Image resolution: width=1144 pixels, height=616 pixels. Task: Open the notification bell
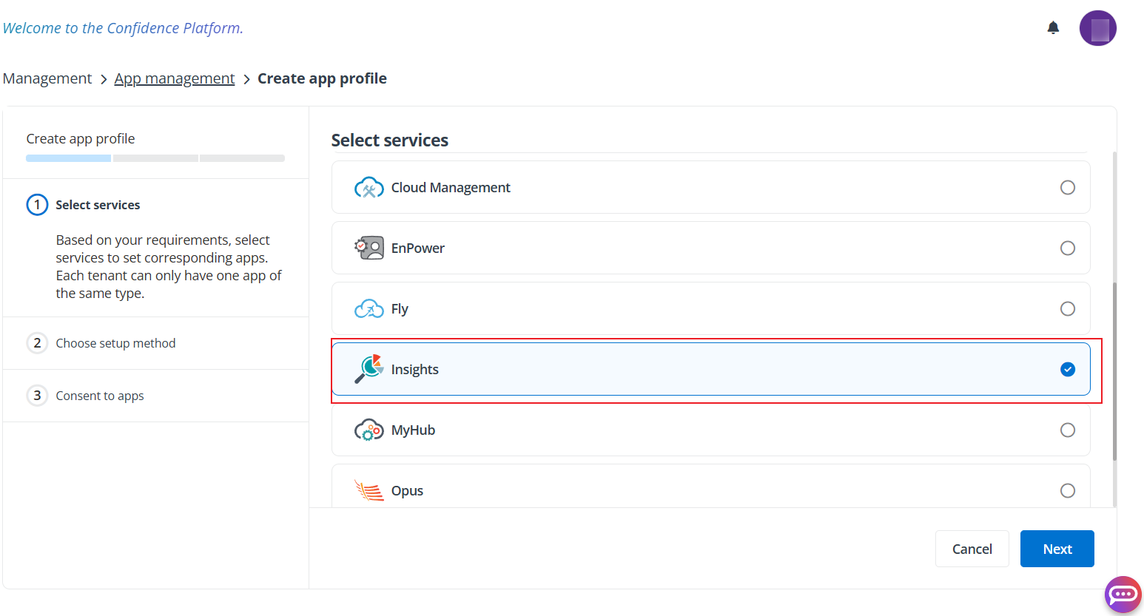(1053, 27)
